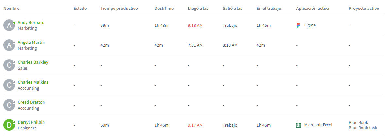
Task: Open Angela Martin's profile link
Action: click(x=31, y=43)
